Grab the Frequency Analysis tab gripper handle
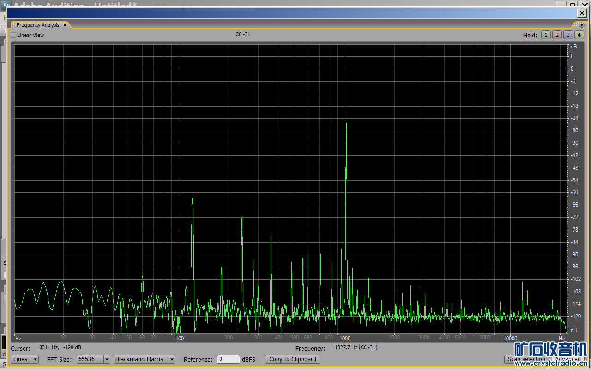The image size is (591, 369). pos(13,25)
